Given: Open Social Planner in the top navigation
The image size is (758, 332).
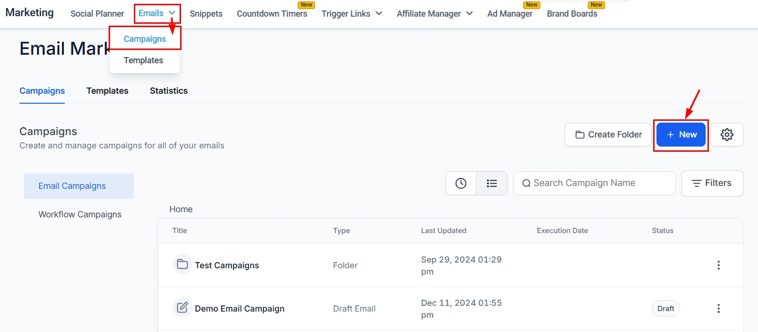Looking at the screenshot, I should (97, 14).
